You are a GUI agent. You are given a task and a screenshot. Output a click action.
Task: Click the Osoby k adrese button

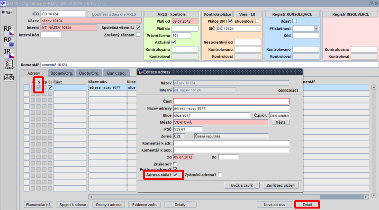coord(108,205)
